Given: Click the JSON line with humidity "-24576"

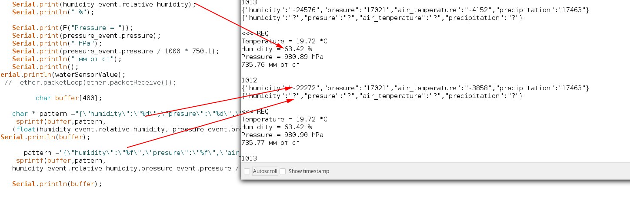Looking at the screenshot, I should (415, 10).
